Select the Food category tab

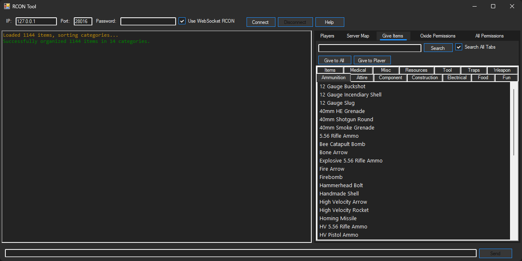(482, 78)
